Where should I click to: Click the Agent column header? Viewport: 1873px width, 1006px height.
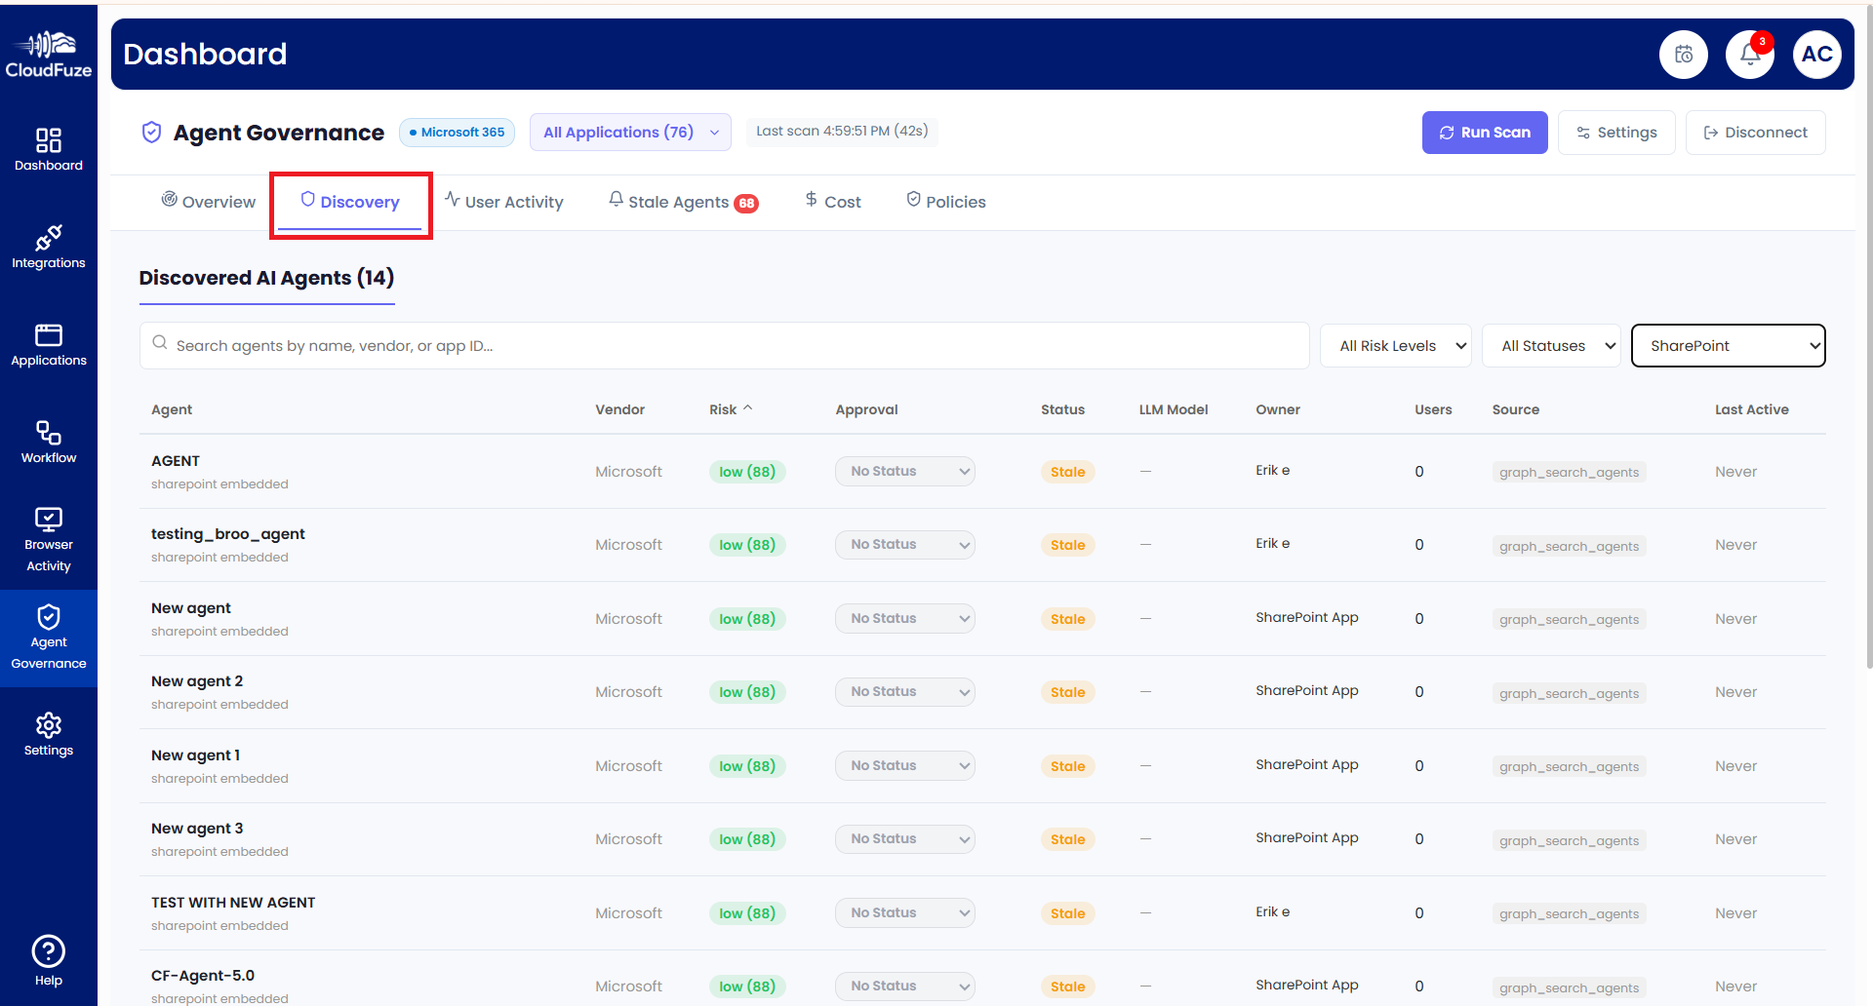pyautogui.click(x=172, y=409)
